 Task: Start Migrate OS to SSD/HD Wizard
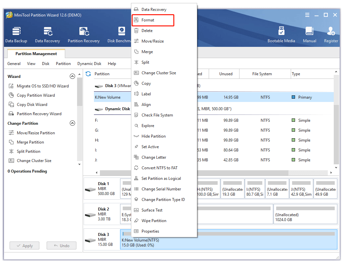coord(39,86)
